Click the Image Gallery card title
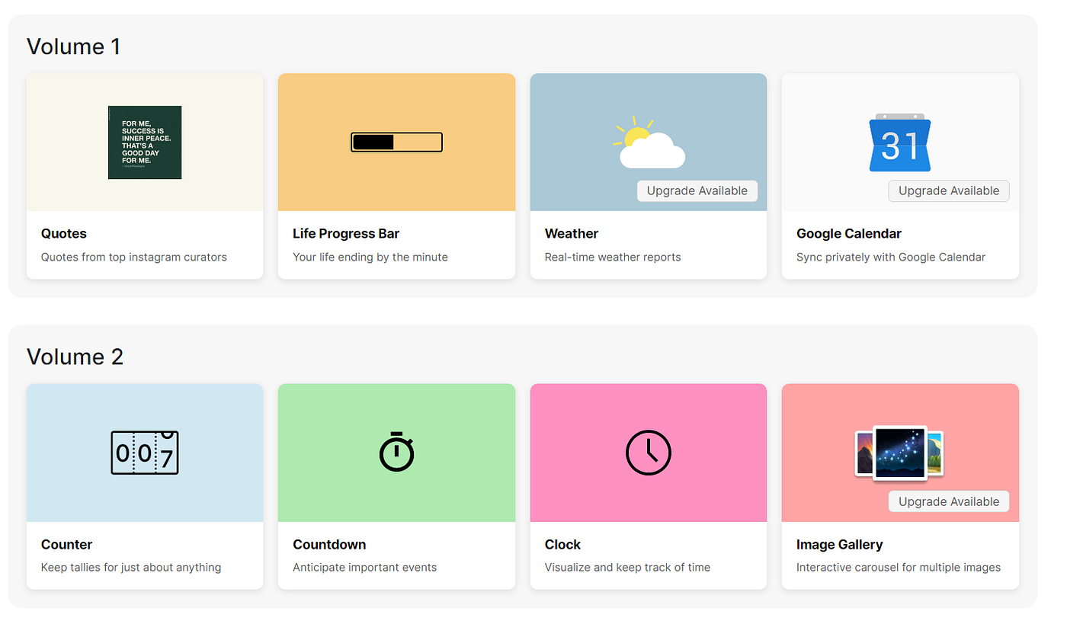The width and height of the screenshot is (1067, 621). click(839, 544)
